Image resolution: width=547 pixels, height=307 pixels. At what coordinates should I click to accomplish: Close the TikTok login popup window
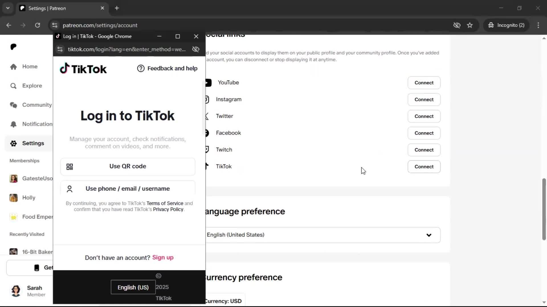(x=196, y=36)
